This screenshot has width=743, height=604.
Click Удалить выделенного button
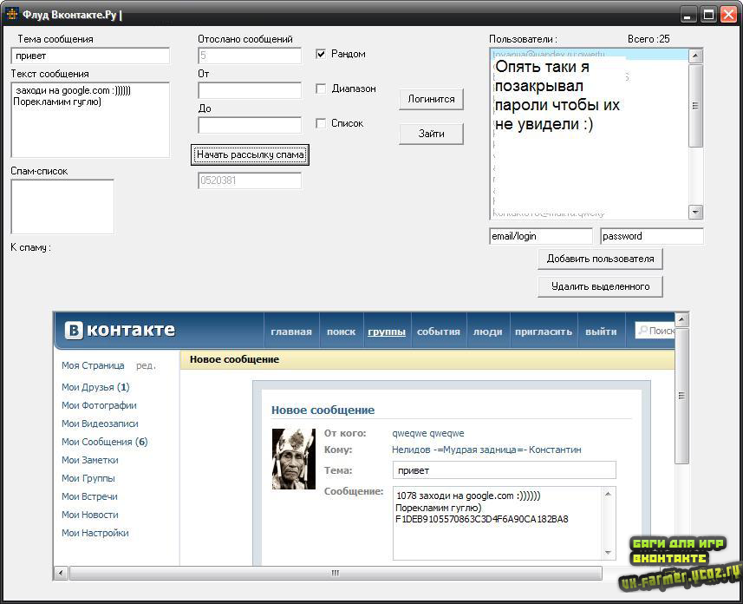600,286
